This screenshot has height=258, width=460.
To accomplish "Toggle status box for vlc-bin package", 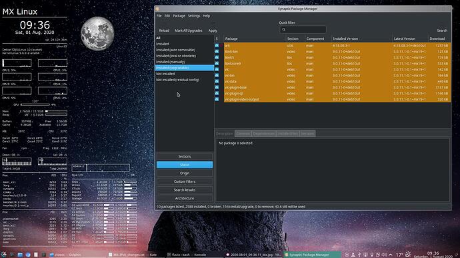I will pyautogui.click(x=217, y=75).
